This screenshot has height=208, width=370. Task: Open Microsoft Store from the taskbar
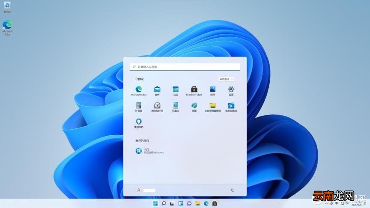215,203
